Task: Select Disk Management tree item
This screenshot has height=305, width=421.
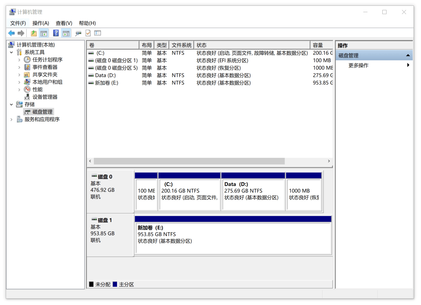Action: click(x=42, y=112)
